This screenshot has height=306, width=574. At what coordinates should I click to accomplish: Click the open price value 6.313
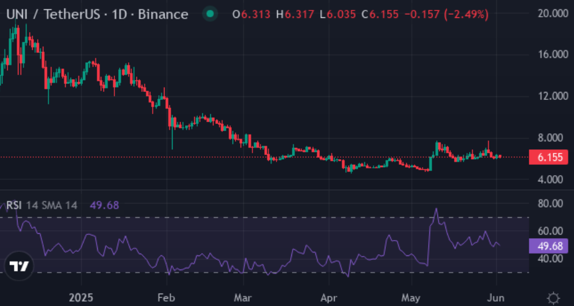[x=255, y=15]
